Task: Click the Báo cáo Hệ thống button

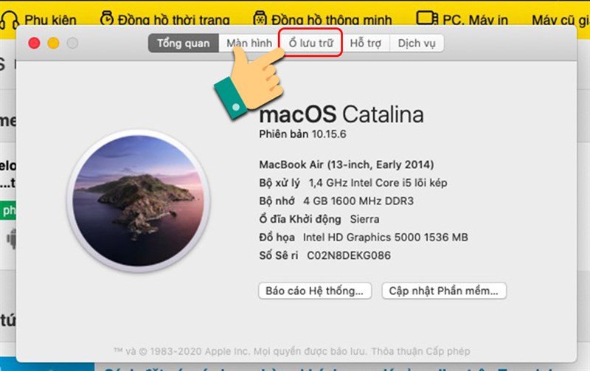Action: (x=315, y=291)
